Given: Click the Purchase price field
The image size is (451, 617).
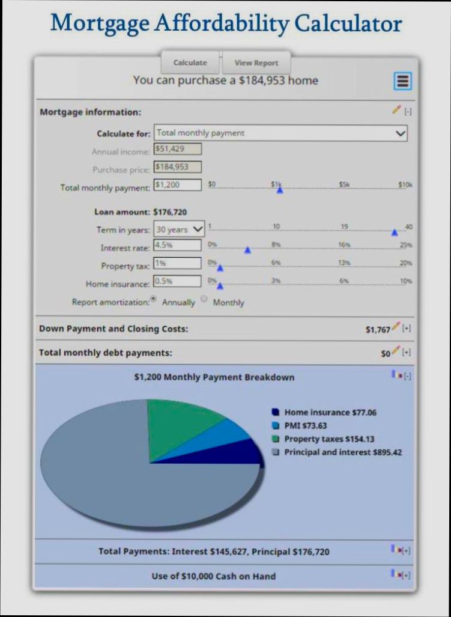Looking at the screenshot, I should pos(178,167).
